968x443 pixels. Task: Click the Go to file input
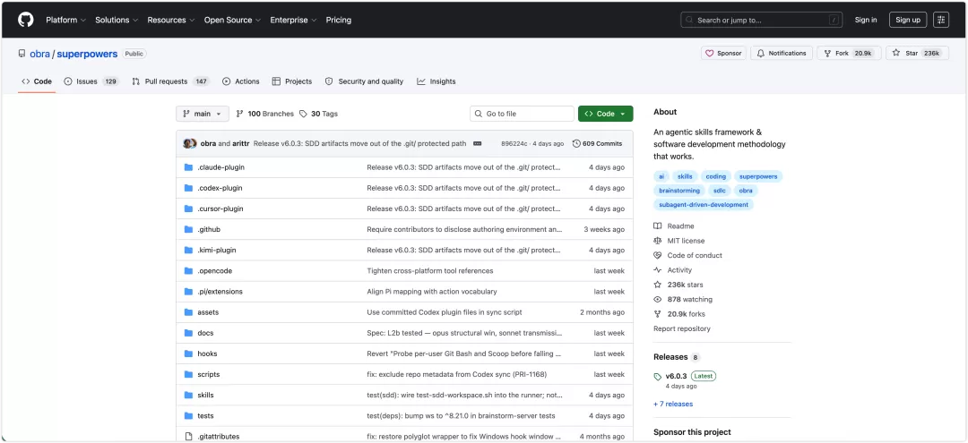tap(523, 114)
